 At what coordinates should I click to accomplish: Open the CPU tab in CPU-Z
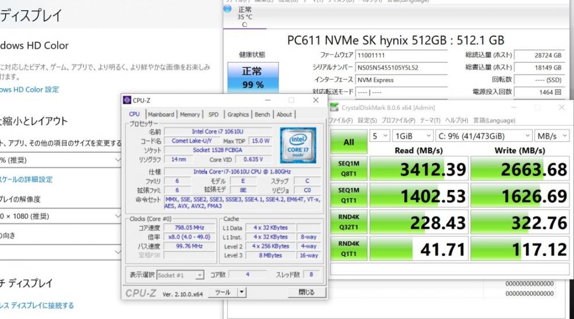134,115
